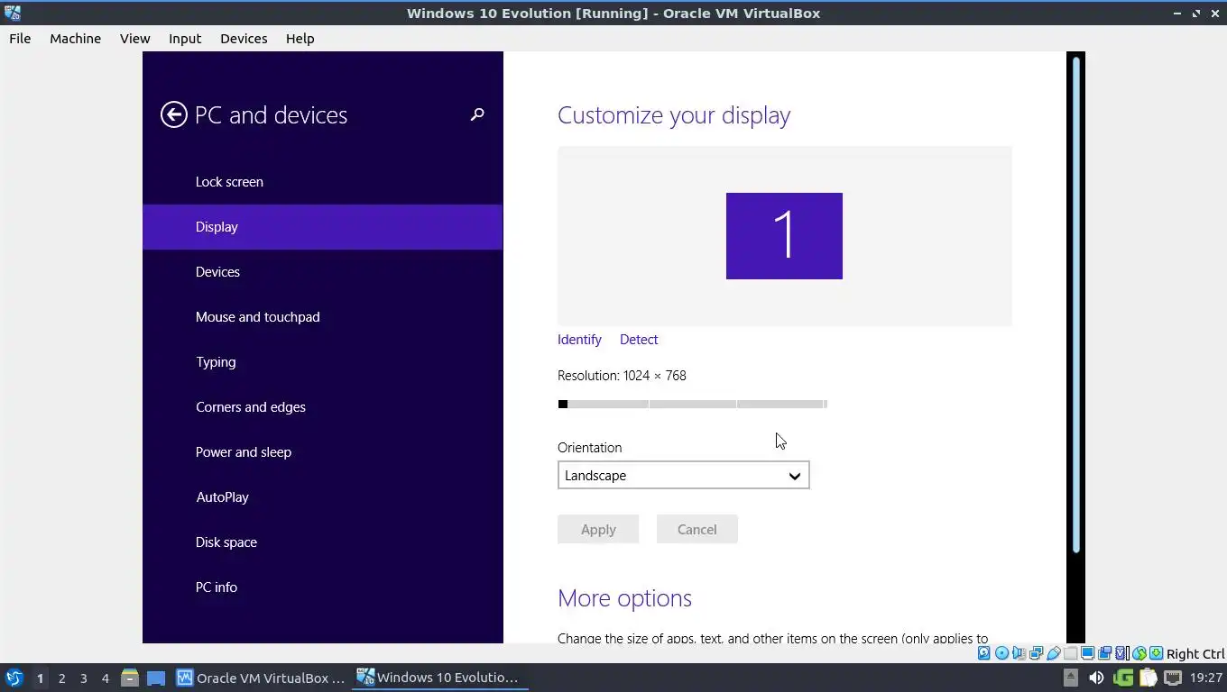Screen dimensions: 1227x692
Task: Open the audio status indicator in VirtualBox
Action: pos(1019,653)
